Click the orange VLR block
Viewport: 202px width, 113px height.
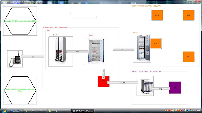[x=155, y=44]
